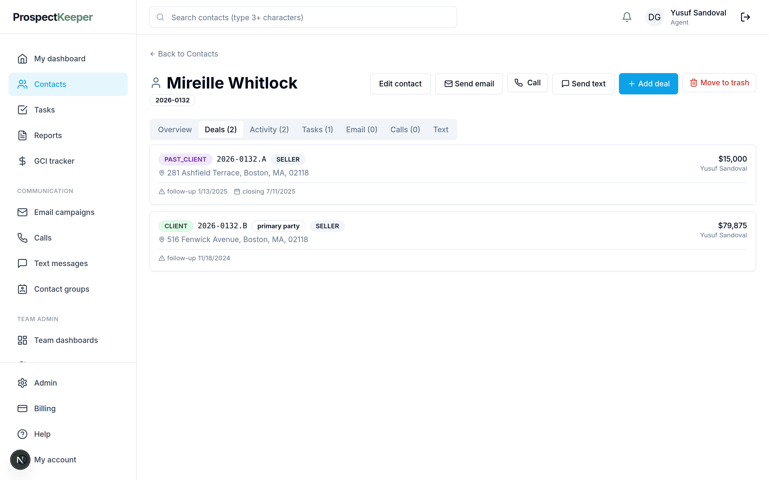The height and width of the screenshot is (480, 769).
Task: Click the Send text button
Action: (583, 84)
